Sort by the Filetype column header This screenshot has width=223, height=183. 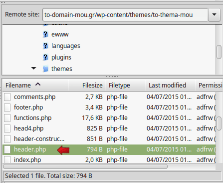coord(126,85)
